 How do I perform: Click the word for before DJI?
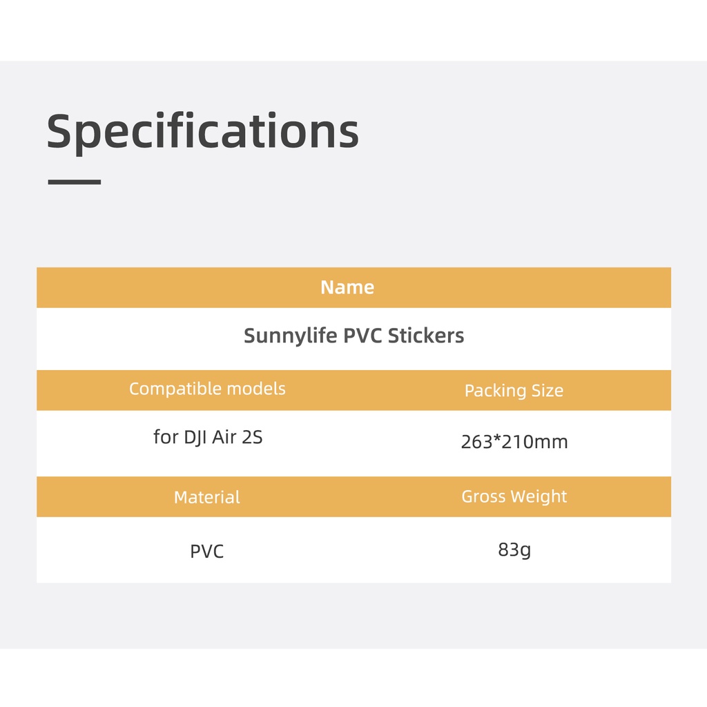(166, 437)
